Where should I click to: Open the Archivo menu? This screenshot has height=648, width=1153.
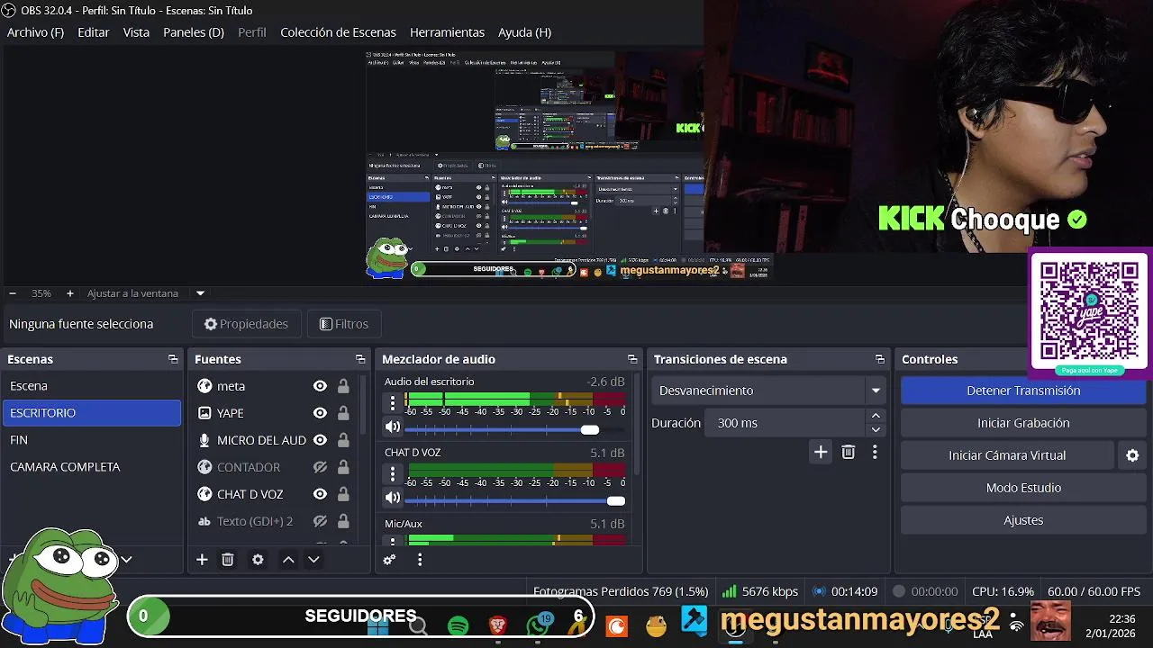pyautogui.click(x=36, y=32)
